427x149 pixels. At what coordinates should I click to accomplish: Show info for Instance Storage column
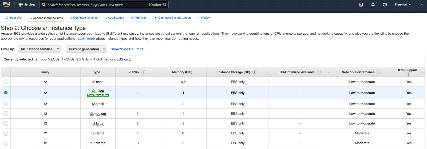[254, 72]
